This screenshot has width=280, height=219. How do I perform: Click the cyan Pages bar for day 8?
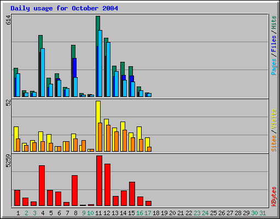[x=75, y=87]
